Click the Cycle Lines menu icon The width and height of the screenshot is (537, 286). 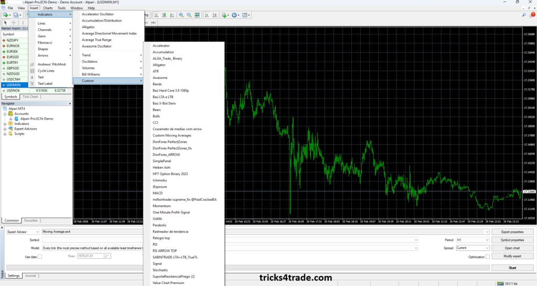point(32,71)
